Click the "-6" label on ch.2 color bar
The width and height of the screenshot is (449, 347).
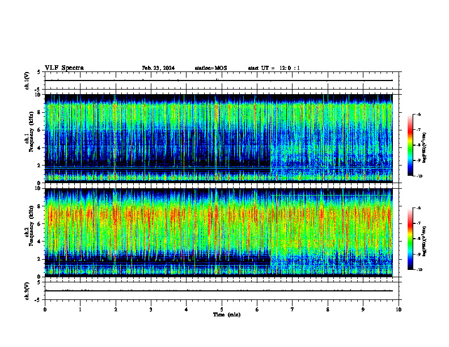point(418,208)
